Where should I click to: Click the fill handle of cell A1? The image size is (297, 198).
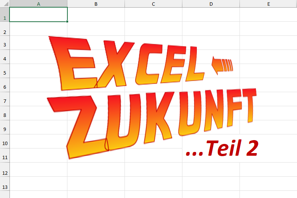coord(67,22)
